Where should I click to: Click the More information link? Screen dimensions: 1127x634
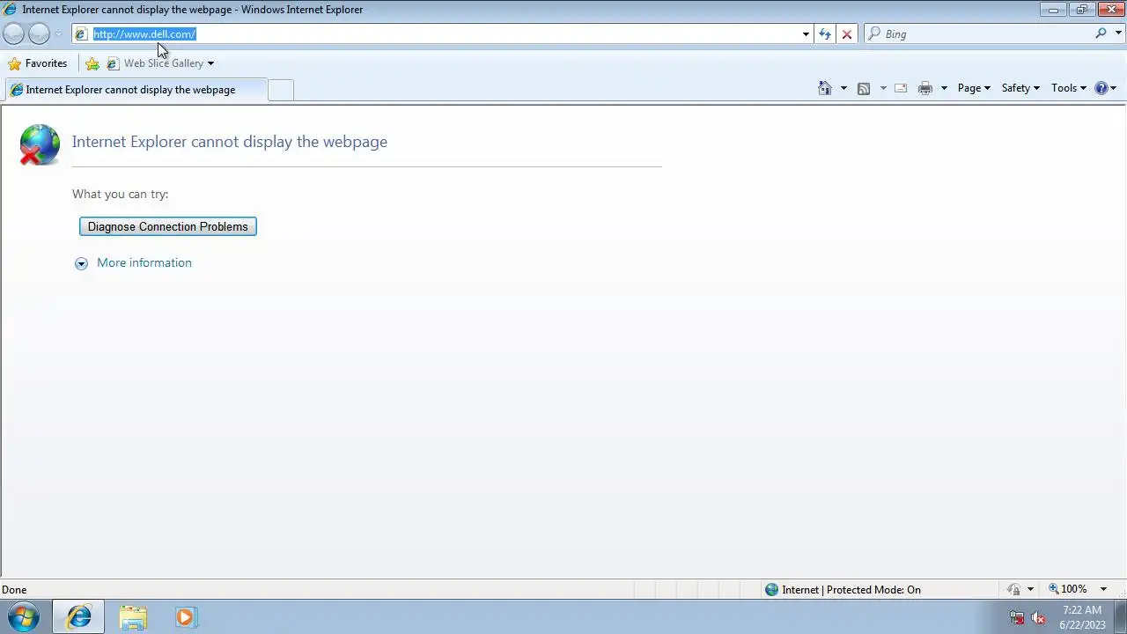click(144, 262)
